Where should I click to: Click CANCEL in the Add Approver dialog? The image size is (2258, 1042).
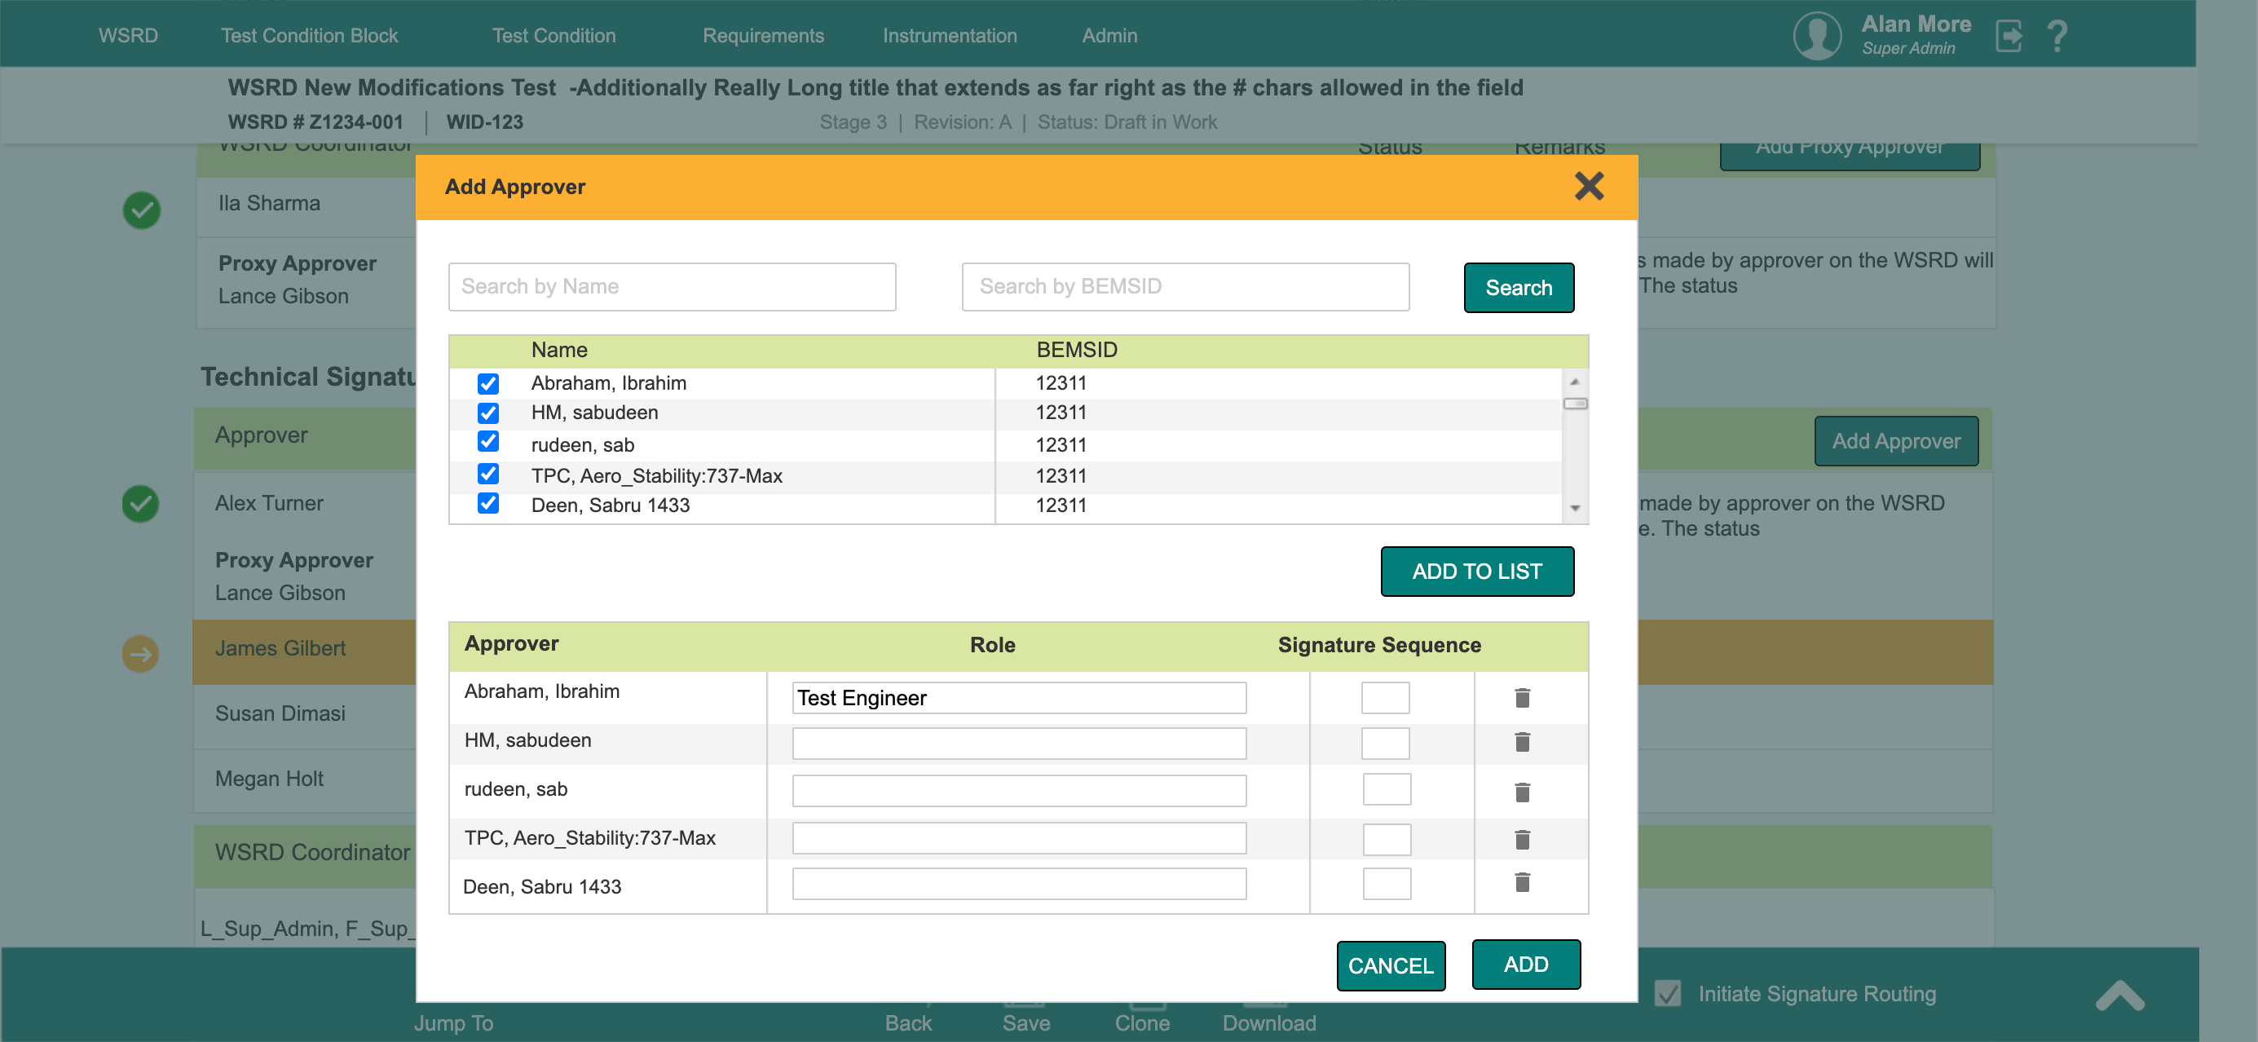[x=1390, y=965]
